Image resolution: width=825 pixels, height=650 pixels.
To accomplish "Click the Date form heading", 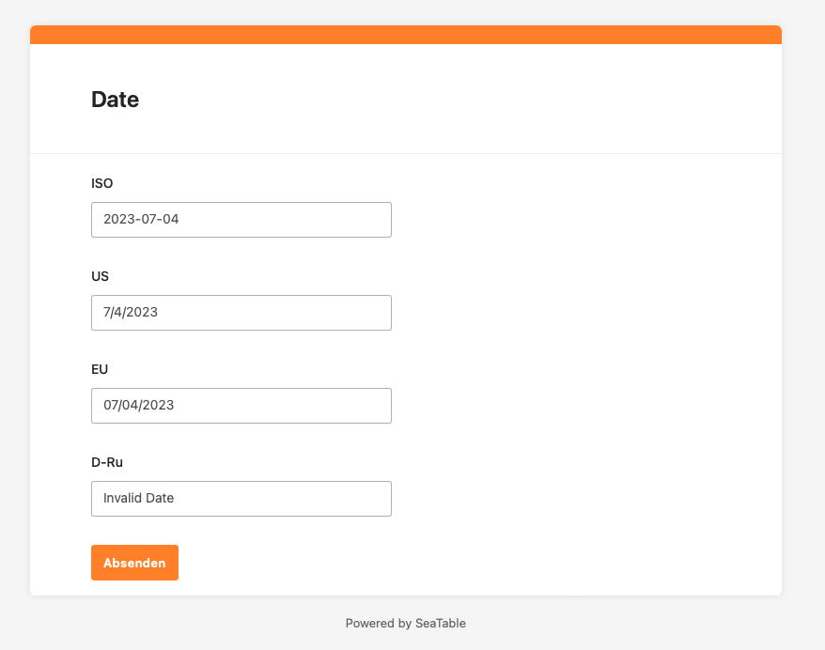I will (115, 100).
